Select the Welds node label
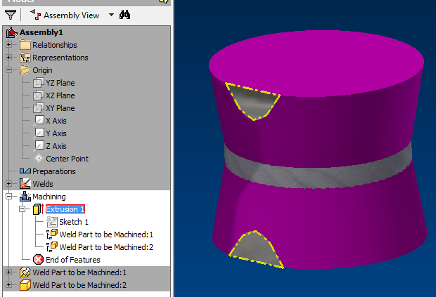Screen dimensions: 436x297 pyautogui.click(x=42, y=184)
